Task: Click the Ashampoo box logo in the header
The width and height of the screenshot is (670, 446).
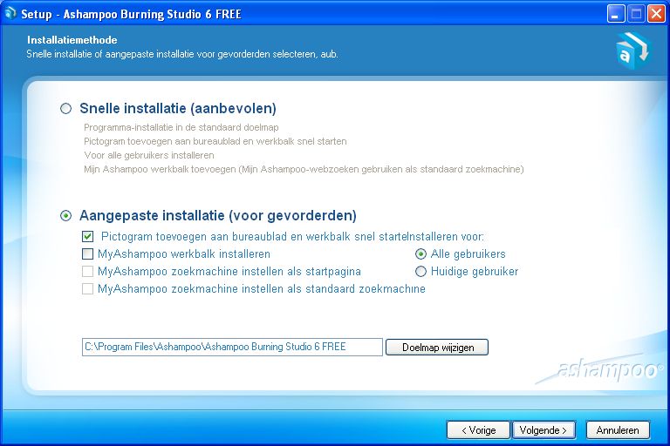Action: coord(631,49)
